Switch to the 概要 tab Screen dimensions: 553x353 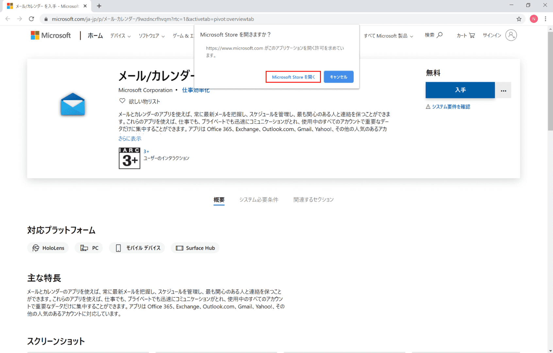(x=219, y=200)
